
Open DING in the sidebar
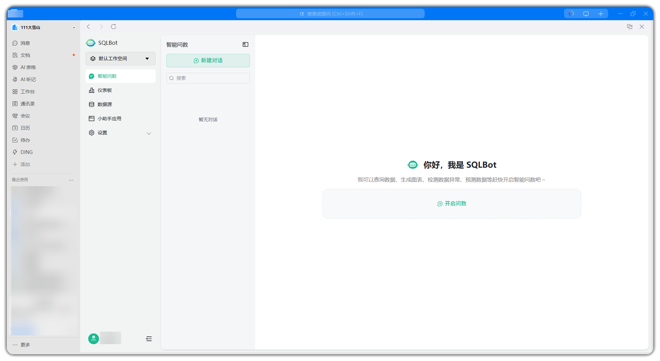point(26,152)
